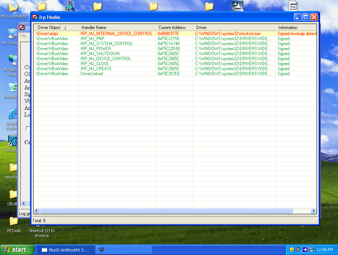Open the bug icon taskbar button
Screen dimensions: 338x255
(x=124, y=250)
